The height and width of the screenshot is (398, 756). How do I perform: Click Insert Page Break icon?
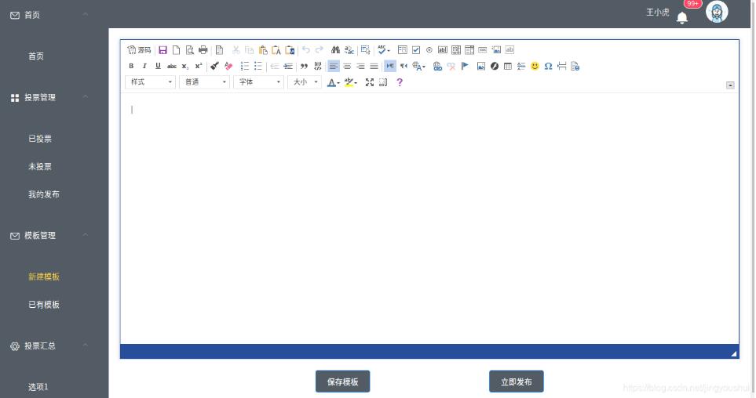[x=561, y=67]
